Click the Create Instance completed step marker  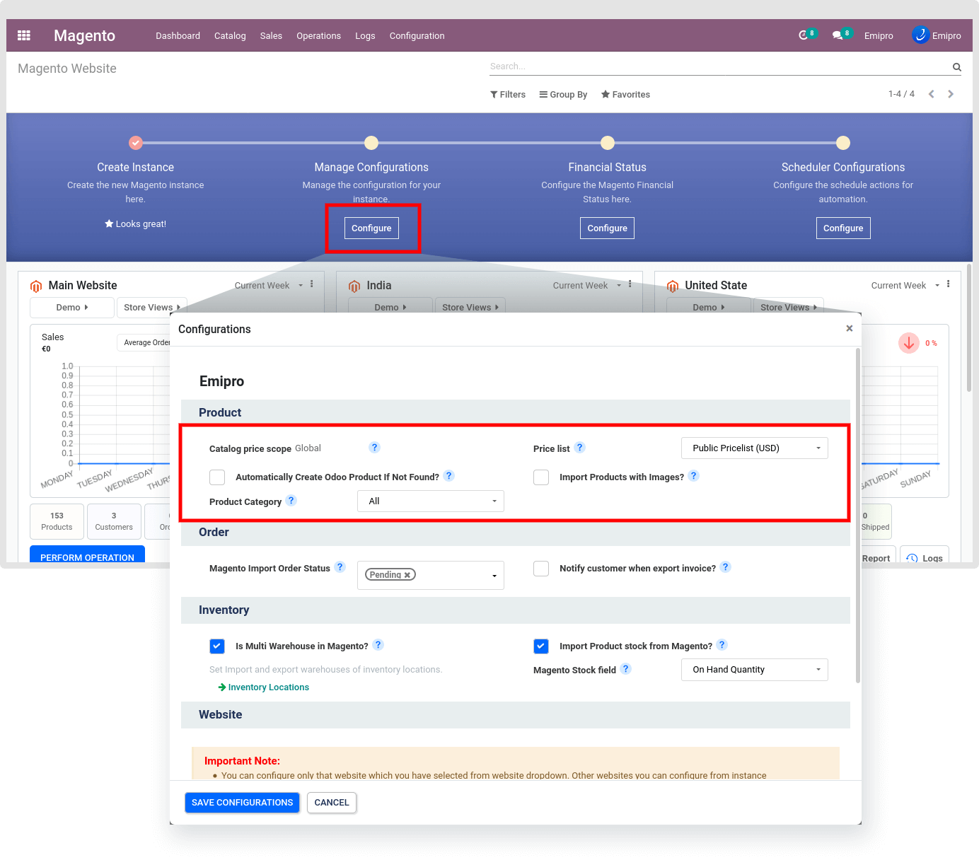(136, 143)
